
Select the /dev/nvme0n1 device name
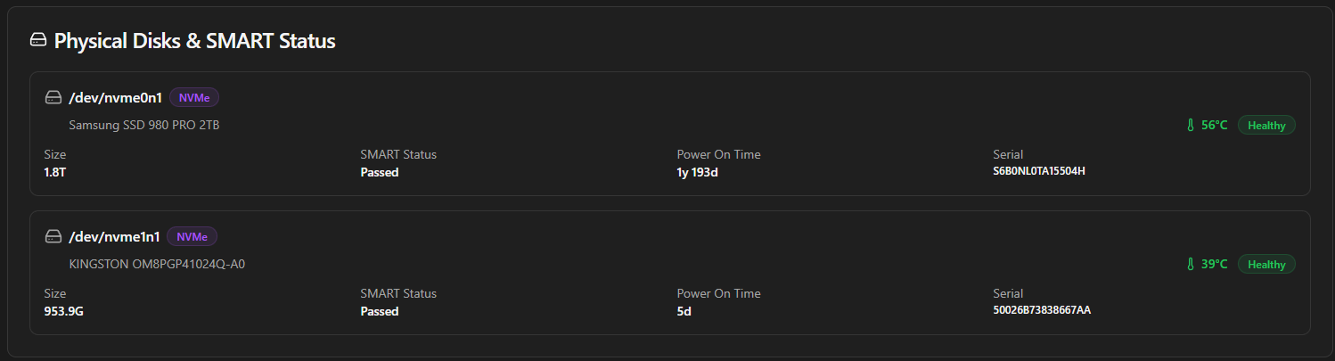116,97
